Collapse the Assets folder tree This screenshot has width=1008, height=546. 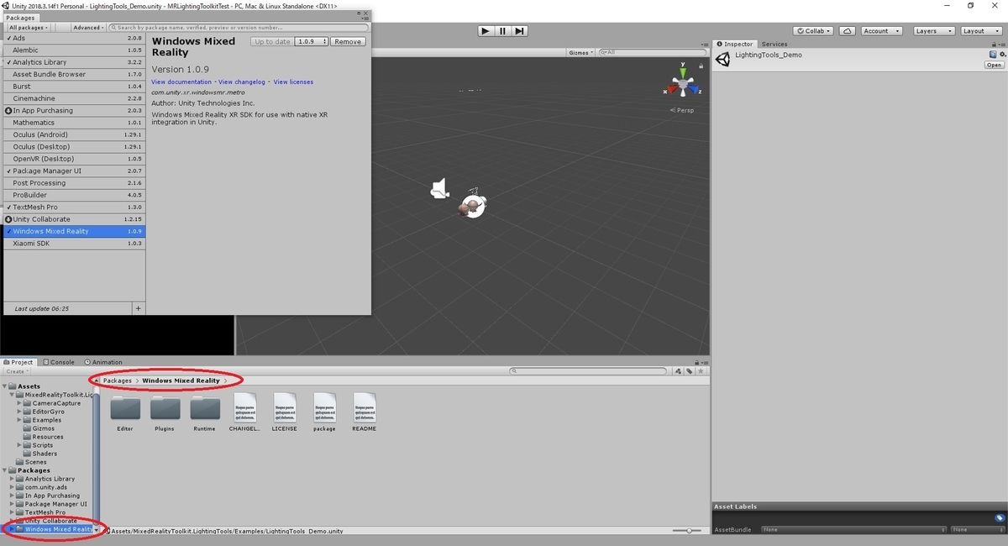(x=5, y=386)
